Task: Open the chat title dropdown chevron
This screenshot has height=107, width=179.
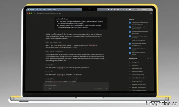Action: [x=63, y=13]
